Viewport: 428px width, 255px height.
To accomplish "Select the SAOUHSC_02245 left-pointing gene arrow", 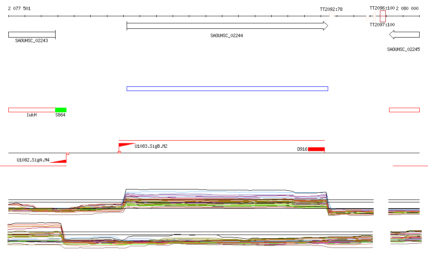I will click(404, 35).
